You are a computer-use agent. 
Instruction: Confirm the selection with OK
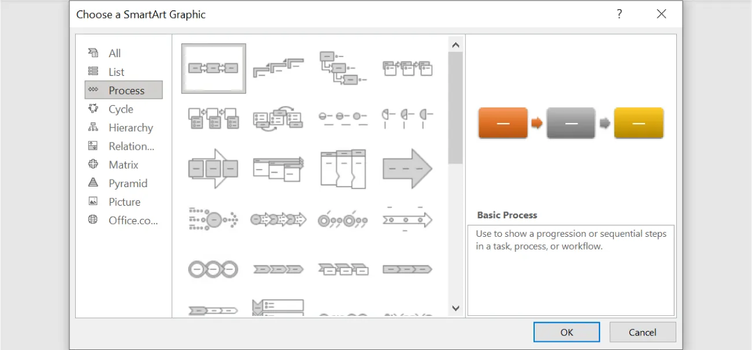(x=566, y=332)
